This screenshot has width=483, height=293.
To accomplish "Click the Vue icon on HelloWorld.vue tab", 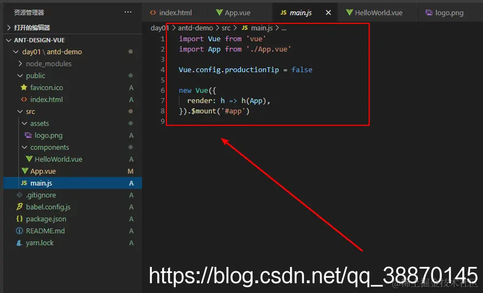I will [x=349, y=12].
